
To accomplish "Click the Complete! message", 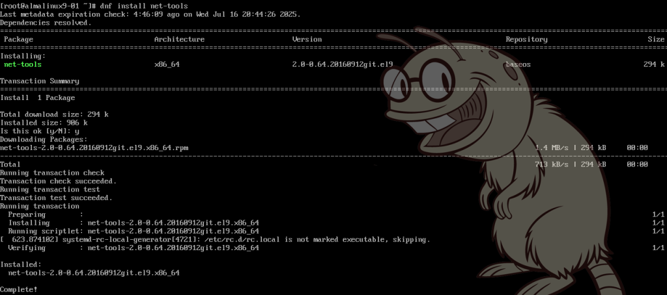I will click(19, 290).
